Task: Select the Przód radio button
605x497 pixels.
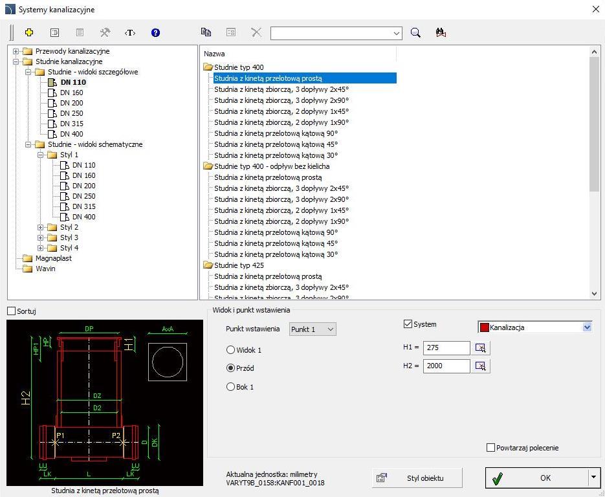Action: pos(230,368)
